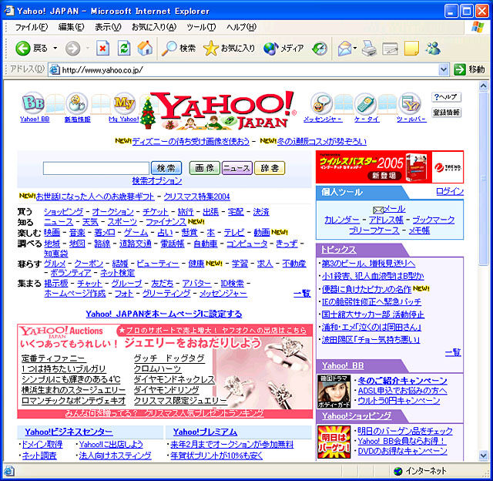This screenshot has width=493, height=481.
Task: Open the Messenger people toolbar icon
Action: pyautogui.click(x=433, y=48)
